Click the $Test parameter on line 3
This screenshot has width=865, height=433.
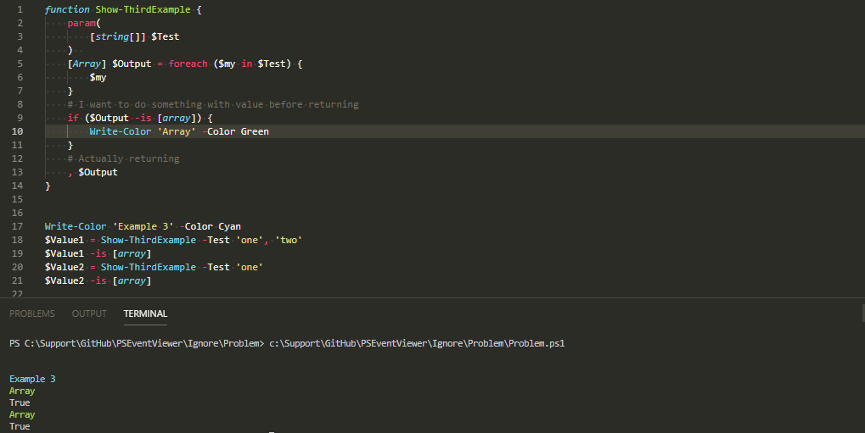click(165, 36)
